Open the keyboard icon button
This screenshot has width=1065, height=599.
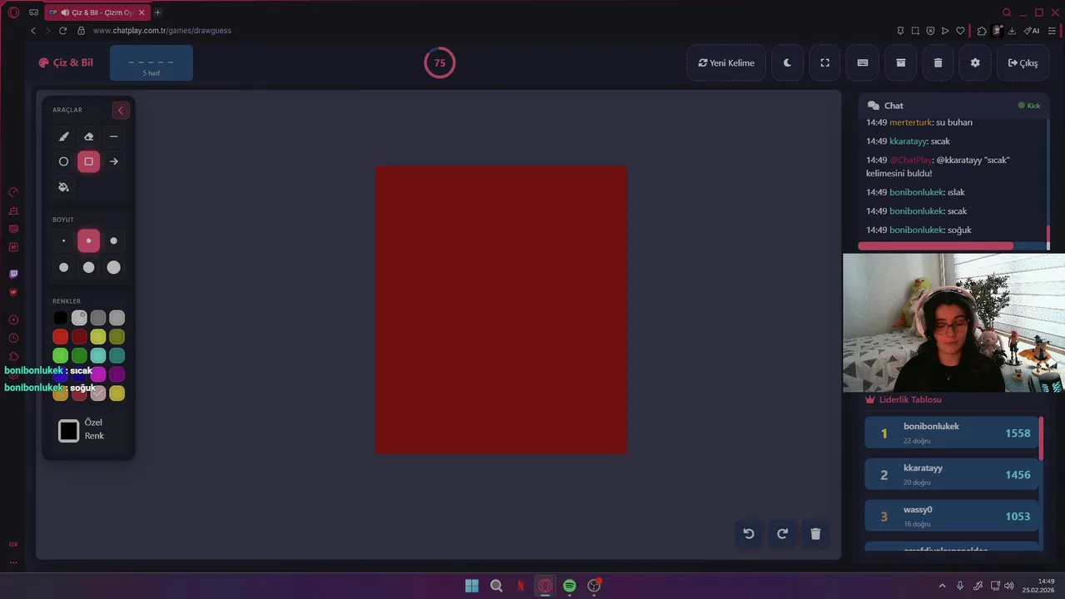(863, 63)
